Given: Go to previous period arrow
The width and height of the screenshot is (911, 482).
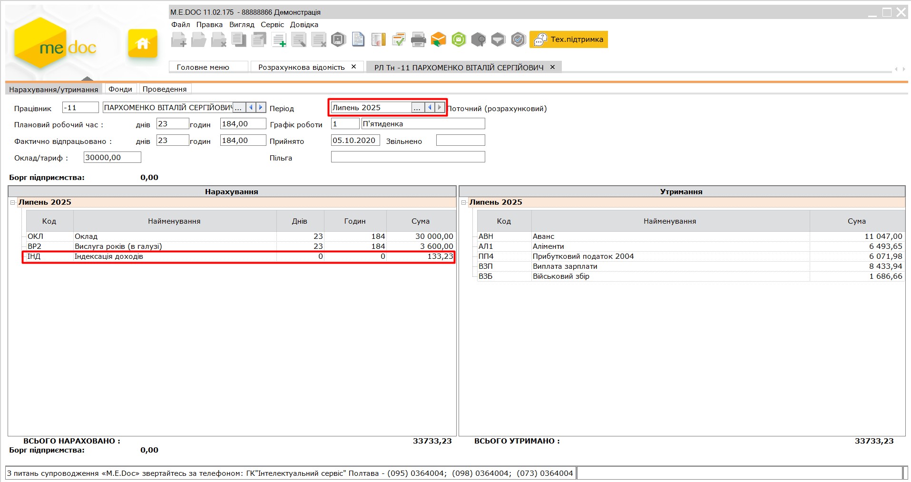Looking at the screenshot, I should (x=430, y=108).
